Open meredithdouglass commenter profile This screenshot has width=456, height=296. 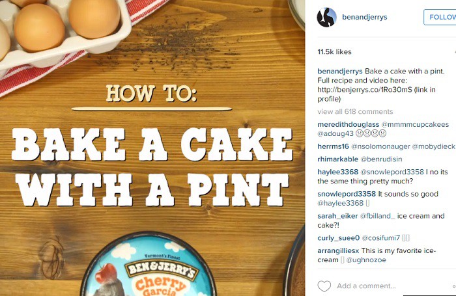(348, 124)
